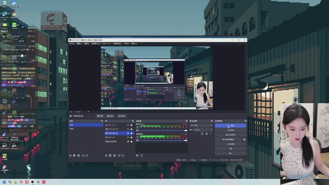Open Properties button in source toolbar
329x185 pixels.
[100, 116]
